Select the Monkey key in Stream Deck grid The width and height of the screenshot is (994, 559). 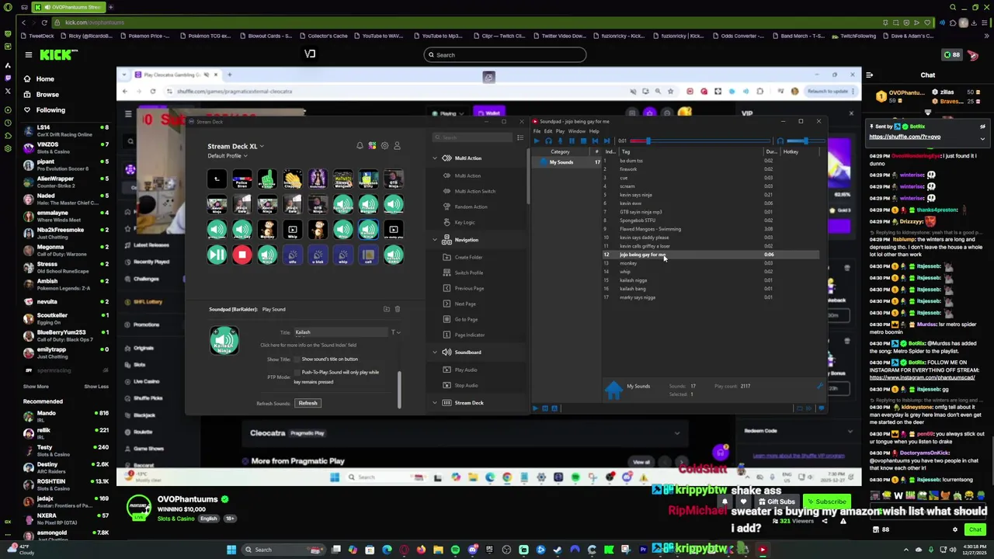click(x=267, y=230)
